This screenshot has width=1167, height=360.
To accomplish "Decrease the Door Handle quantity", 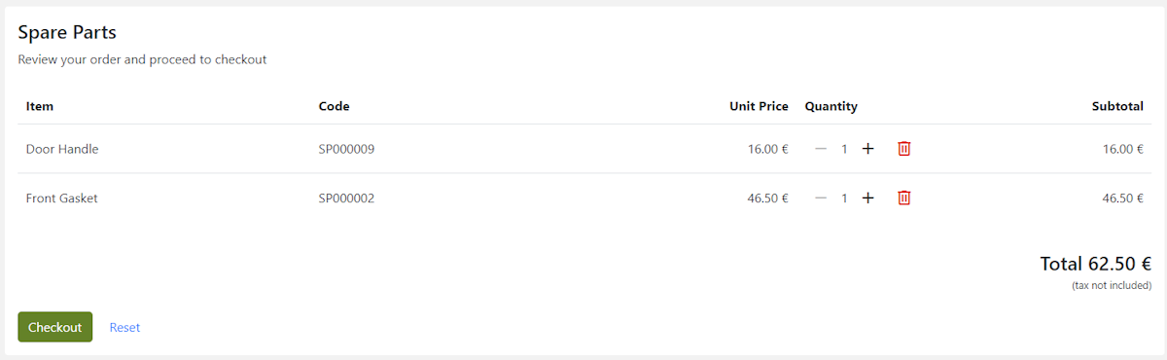I will (x=821, y=149).
